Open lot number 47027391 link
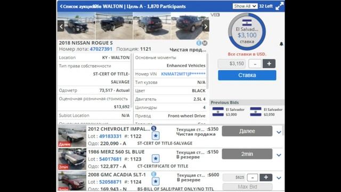This screenshot has height=192, width=341. pos(101,49)
